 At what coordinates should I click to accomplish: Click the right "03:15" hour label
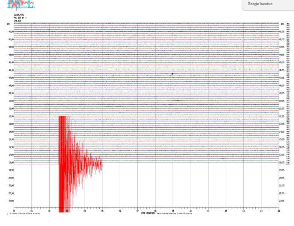click(x=282, y=47)
